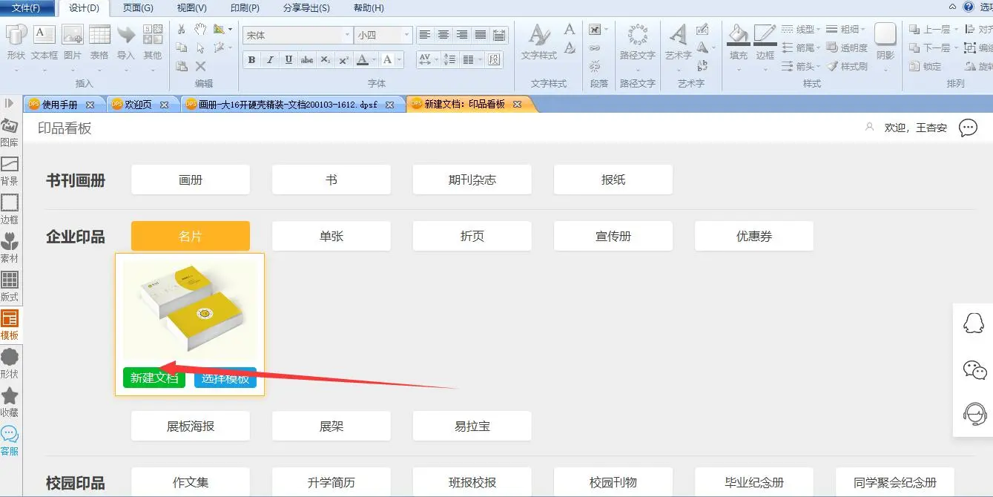Open the chat message bubble icon
This screenshot has width=993, height=497.
(968, 128)
